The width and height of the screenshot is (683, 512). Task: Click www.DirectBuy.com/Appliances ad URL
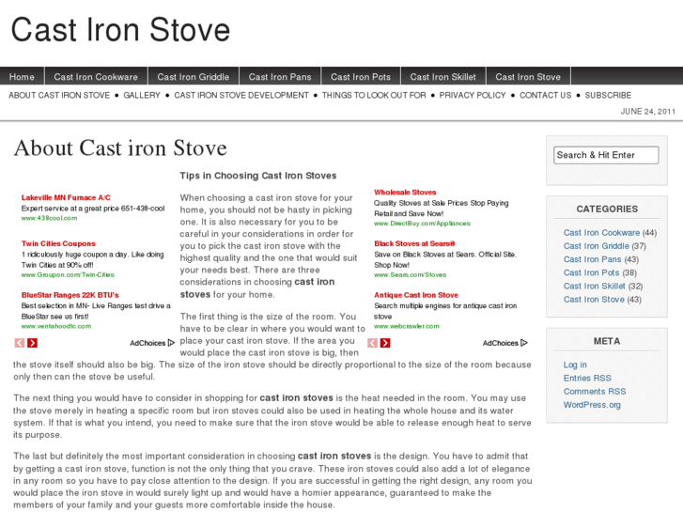point(422,223)
